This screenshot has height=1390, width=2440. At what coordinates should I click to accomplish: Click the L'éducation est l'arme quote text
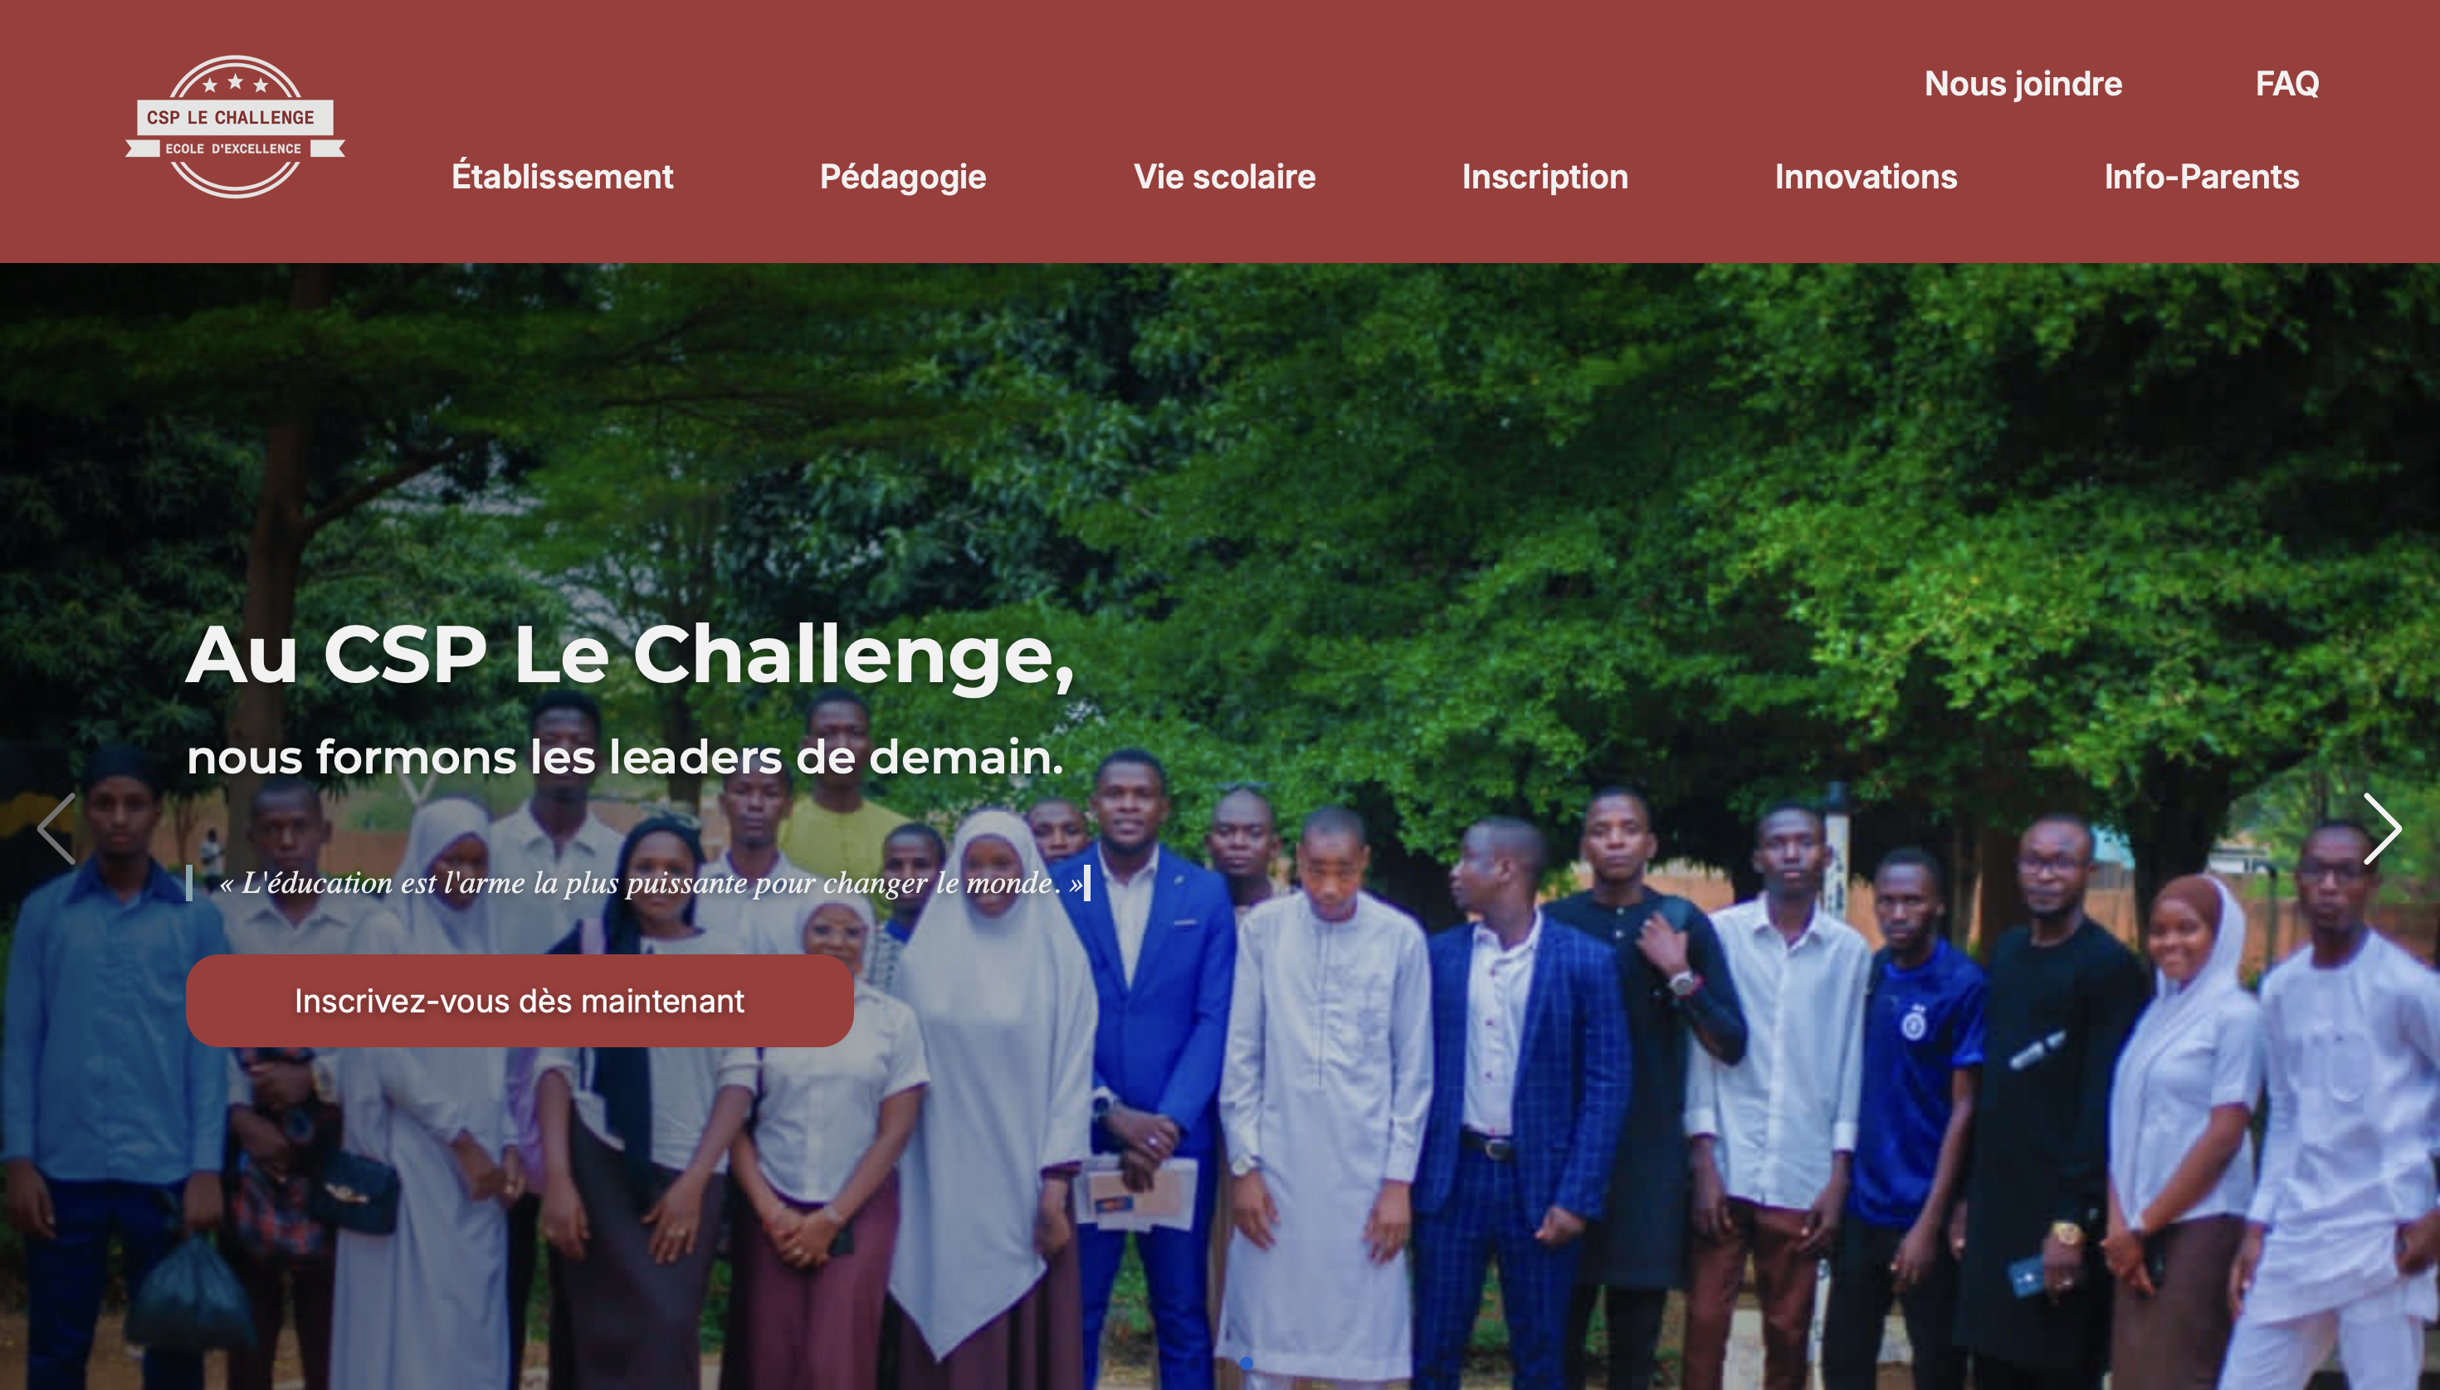pyautogui.click(x=651, y=883)
